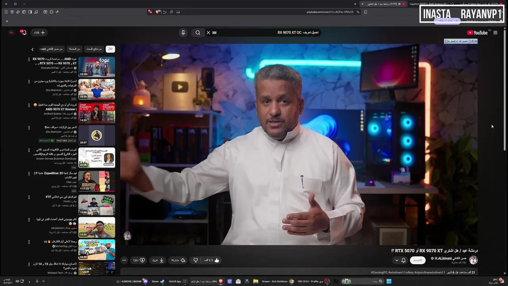
Task: Open YouTube notifications bell
Action: pyautogui.click(x=23, y=33)
